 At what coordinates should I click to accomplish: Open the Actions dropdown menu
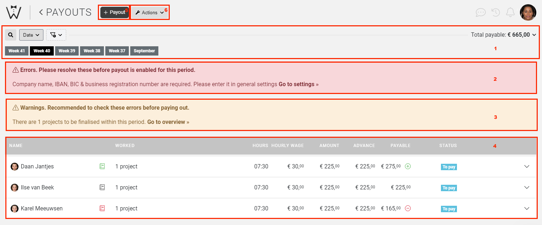click(x=150, y=12)
